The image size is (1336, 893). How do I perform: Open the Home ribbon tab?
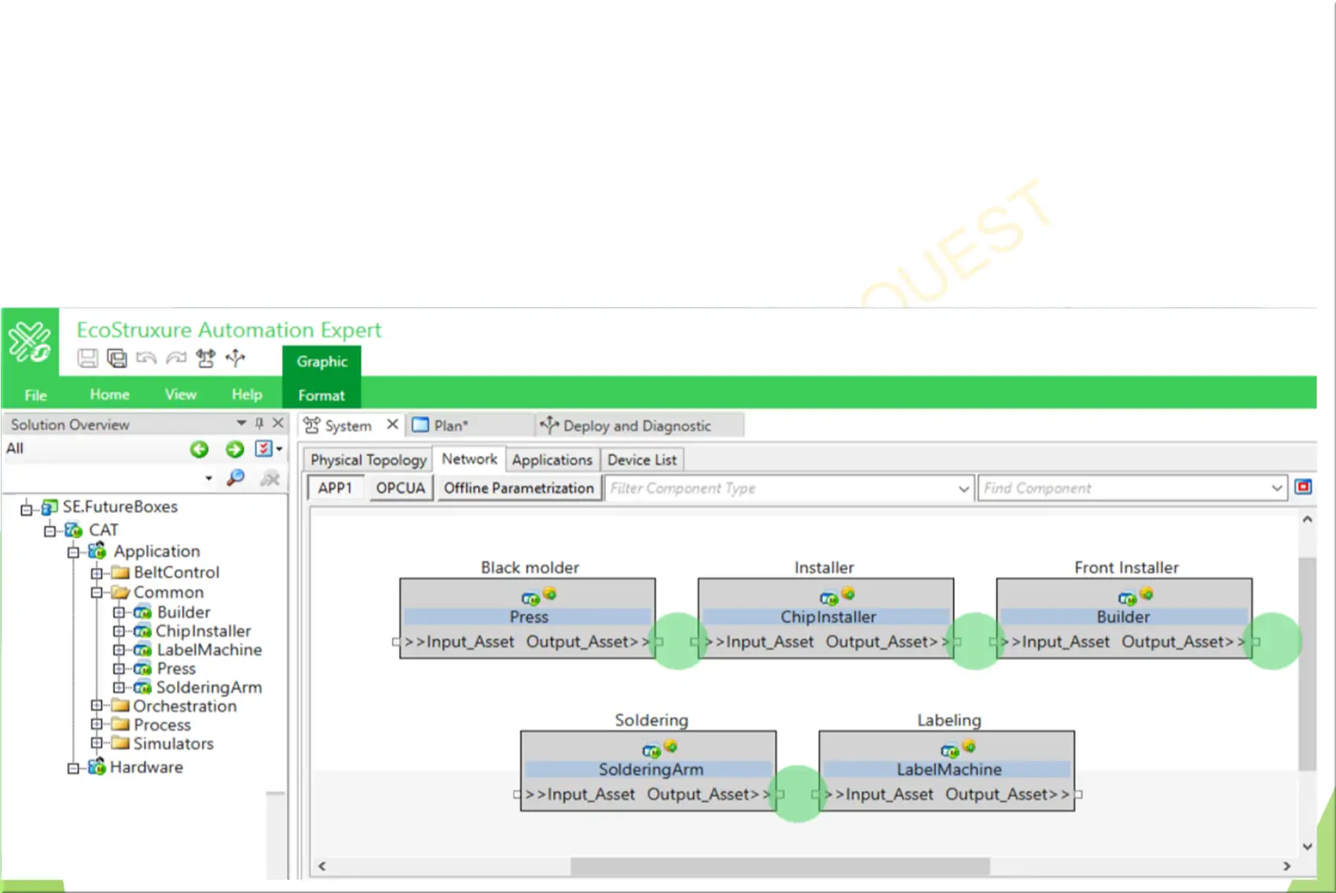(x=109, y=394)
